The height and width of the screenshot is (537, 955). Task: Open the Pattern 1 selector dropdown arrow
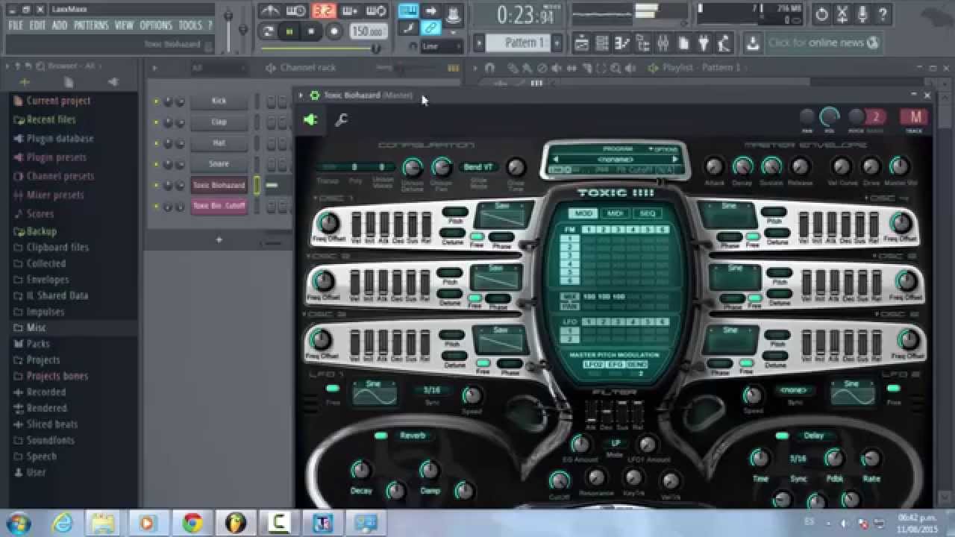point(556,43)
